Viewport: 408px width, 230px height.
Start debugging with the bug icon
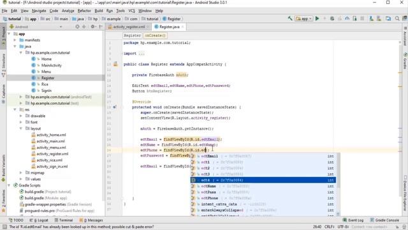click(332, 19)
